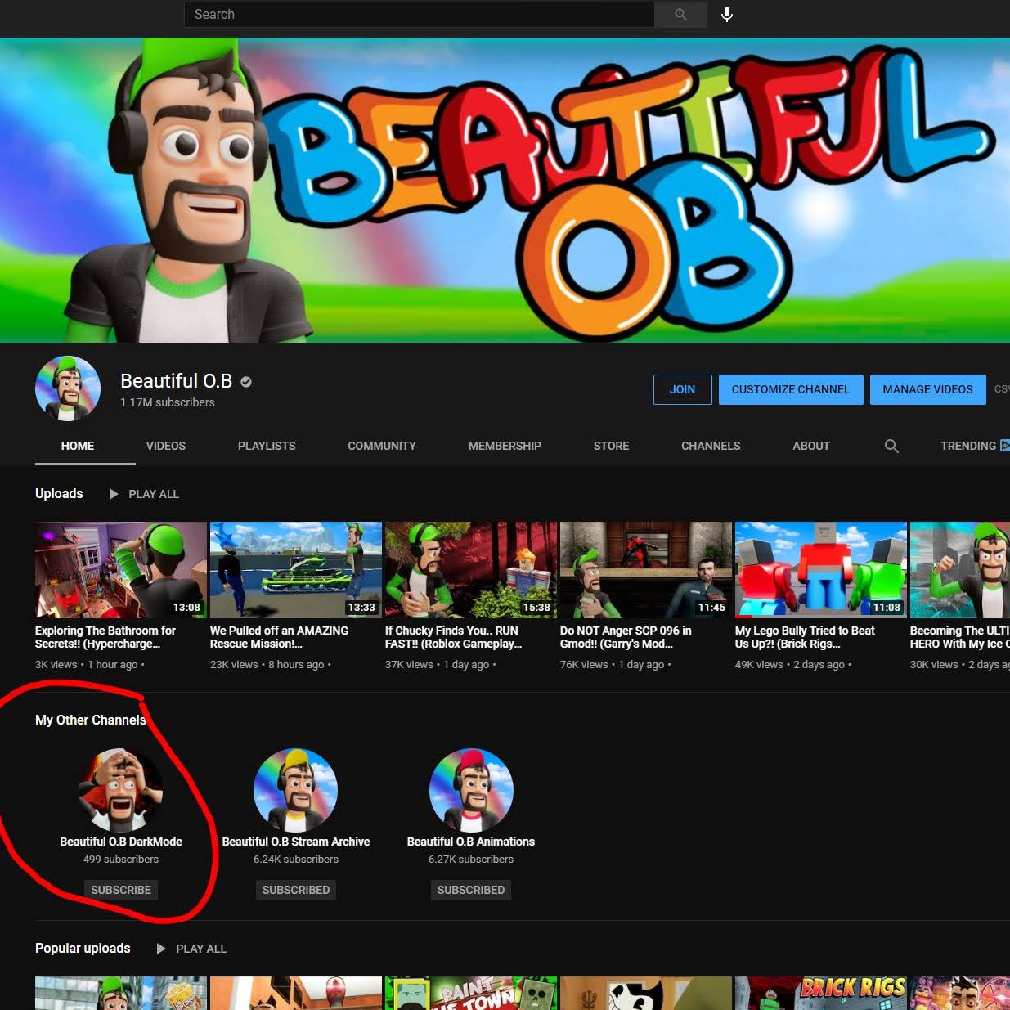Screen dimensions: 1010x1010
Task: Click the Join membership button
Action: (682, 389)
